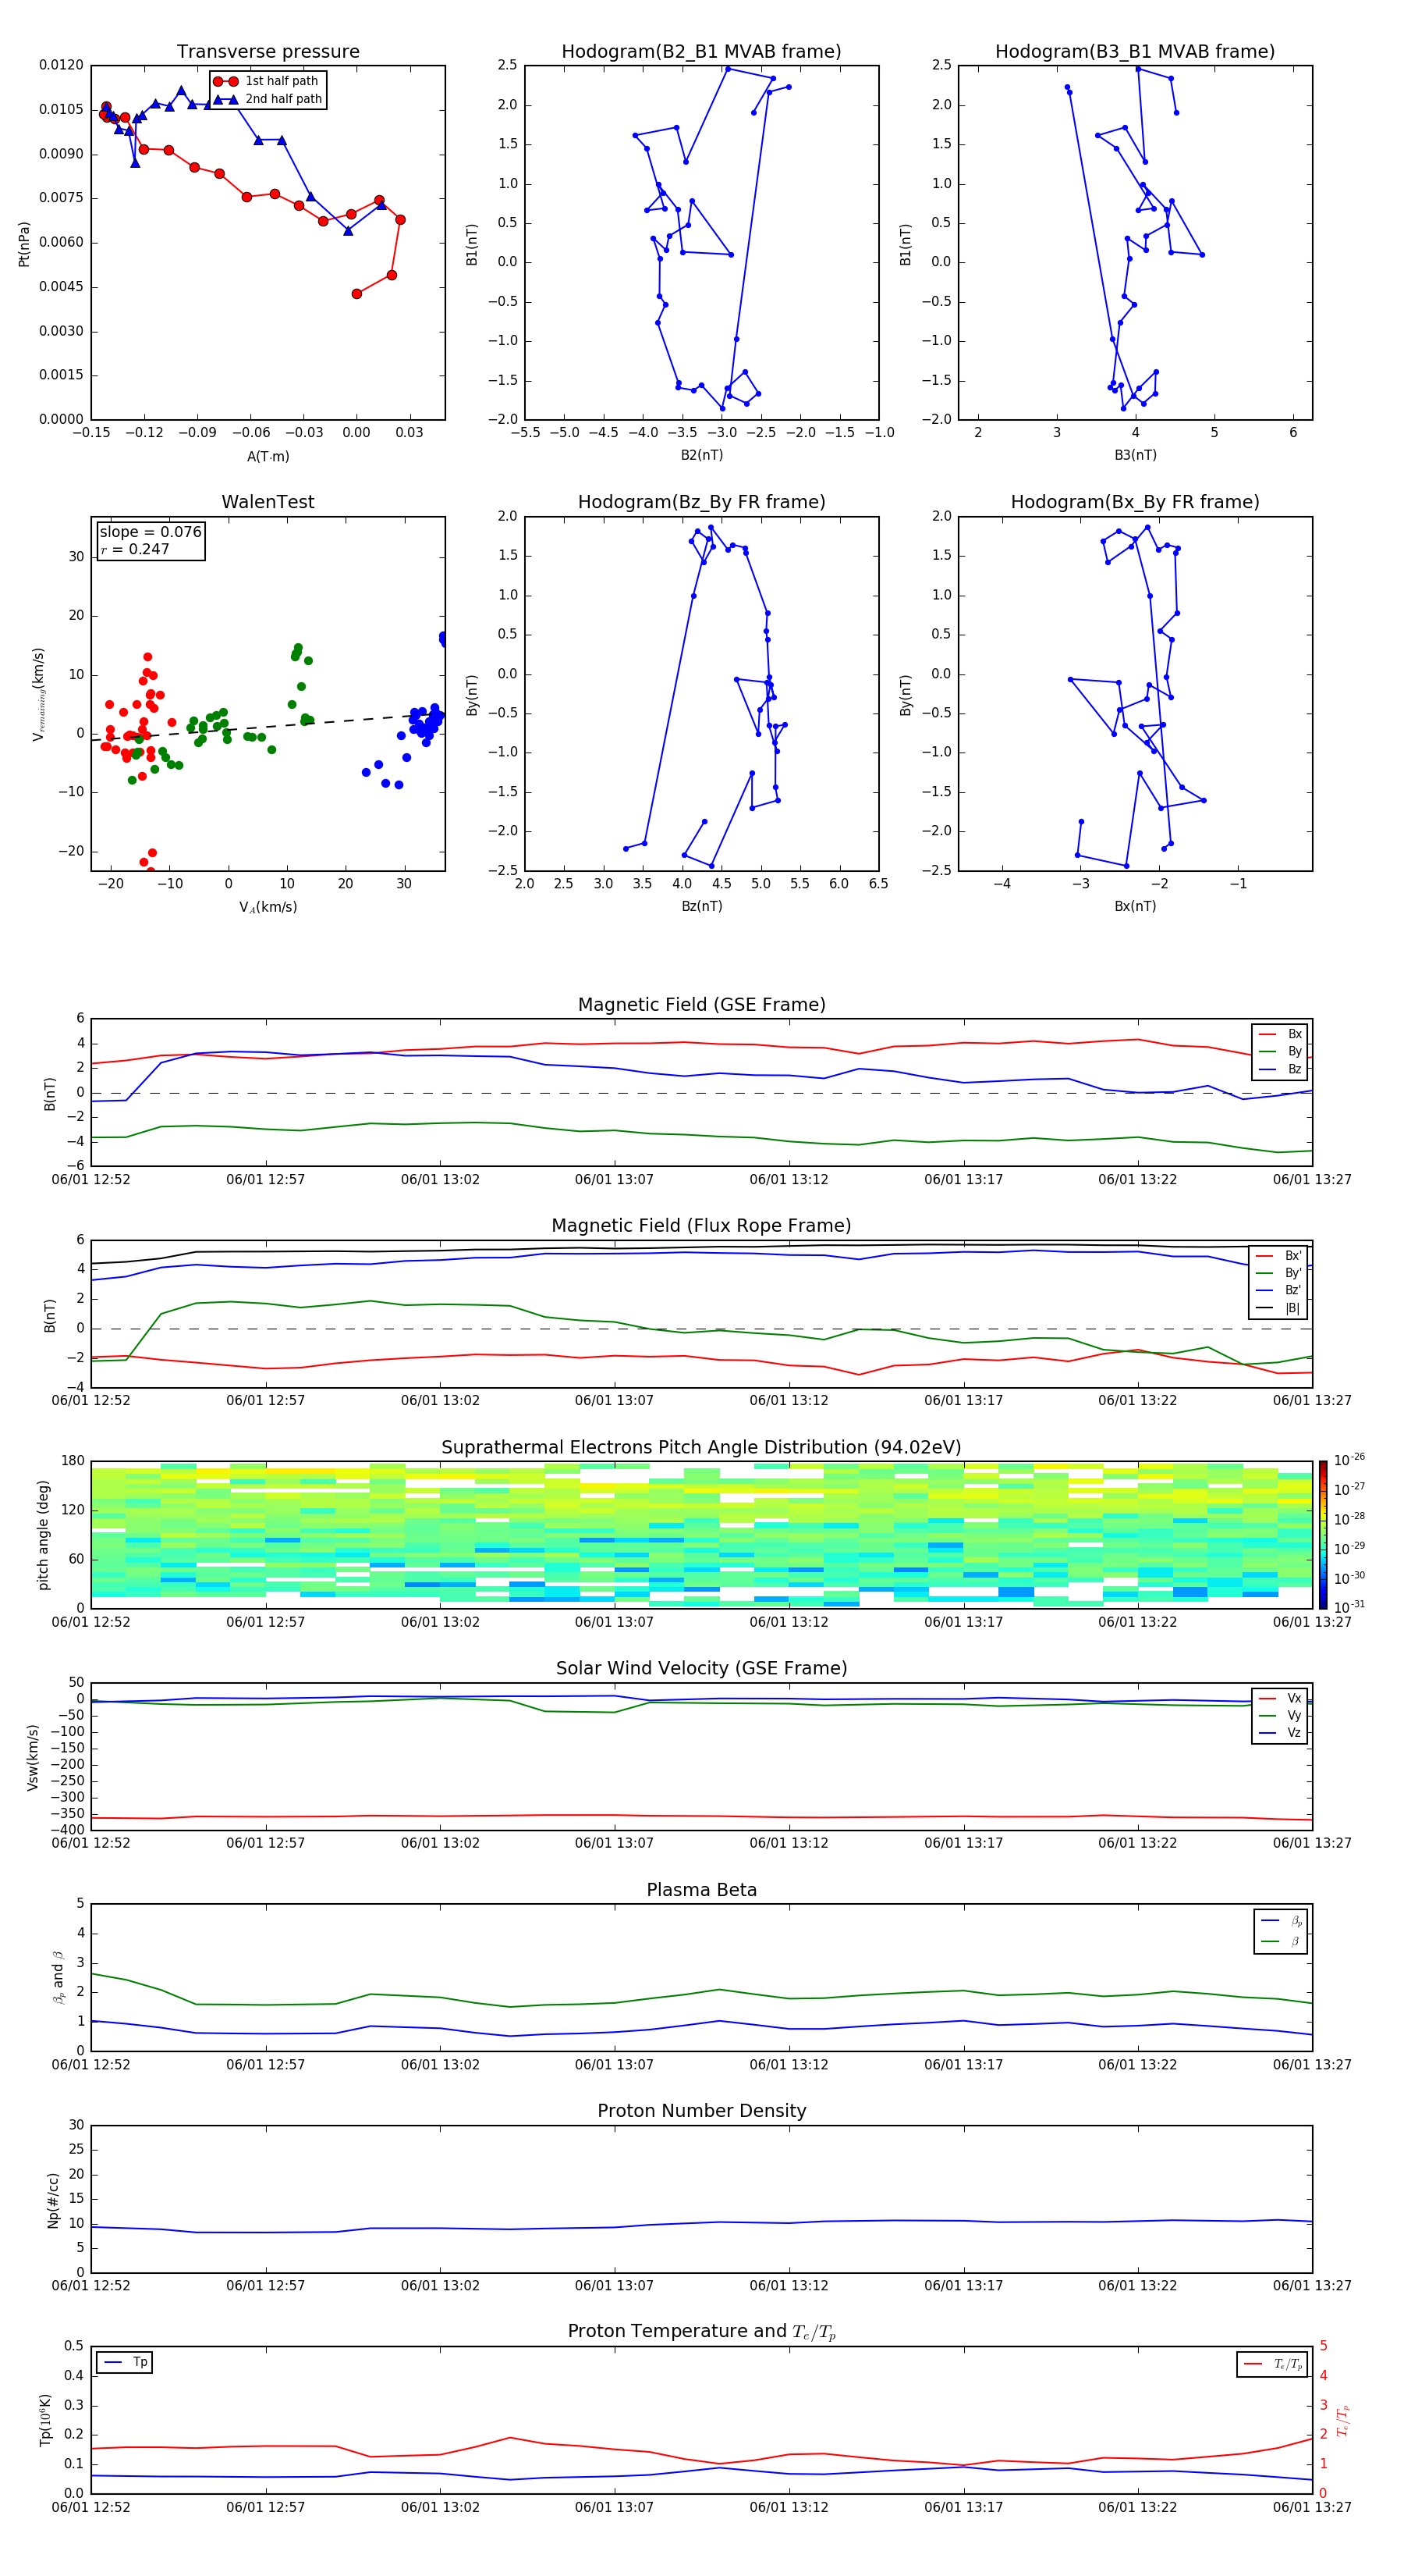Viewport: 1404px width, 2576px height.
Task: Select By' in Flux Rope legend
Action: click(x=1279, y=1273)
